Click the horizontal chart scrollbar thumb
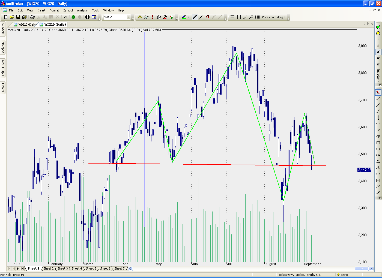This screenshot has width=382, height=278. click(x=362, y=268)
